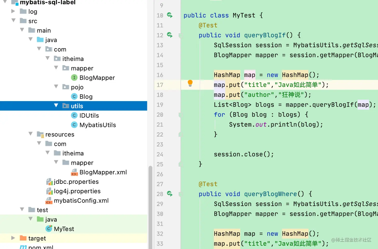Click the Blog class icon in the tree
Image resolution: width=378 pixels, height=249 pixels.
click(74, 96)
